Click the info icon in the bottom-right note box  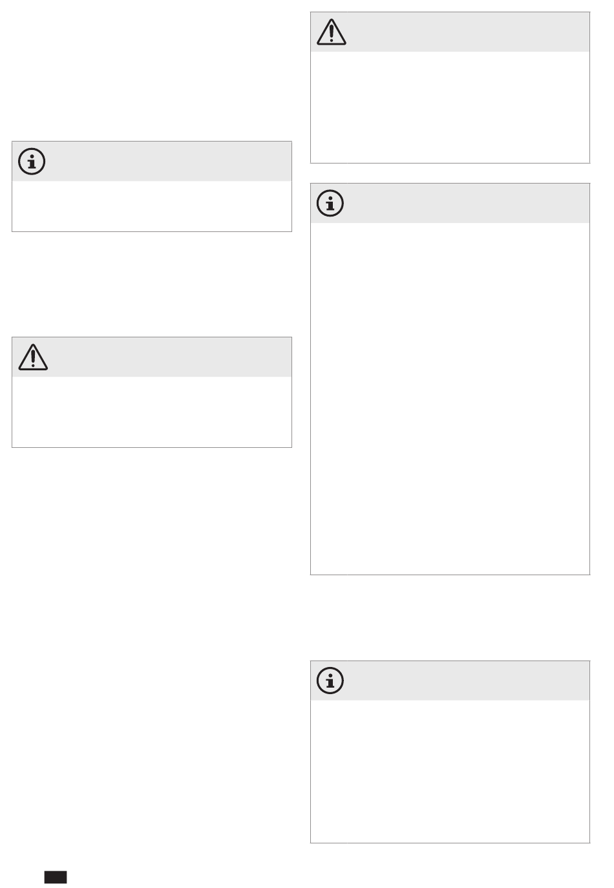331,681
